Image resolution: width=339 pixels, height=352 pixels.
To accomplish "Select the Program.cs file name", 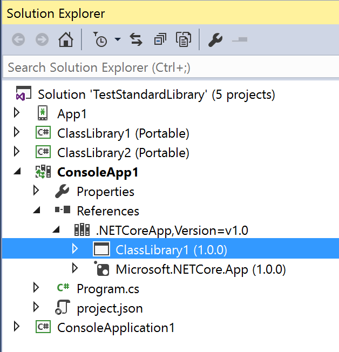I will pyautogui.click(x=108, y=289).
